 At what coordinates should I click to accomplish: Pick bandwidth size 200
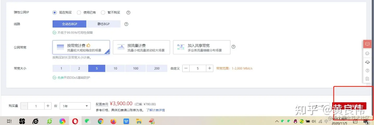point(157,68)
